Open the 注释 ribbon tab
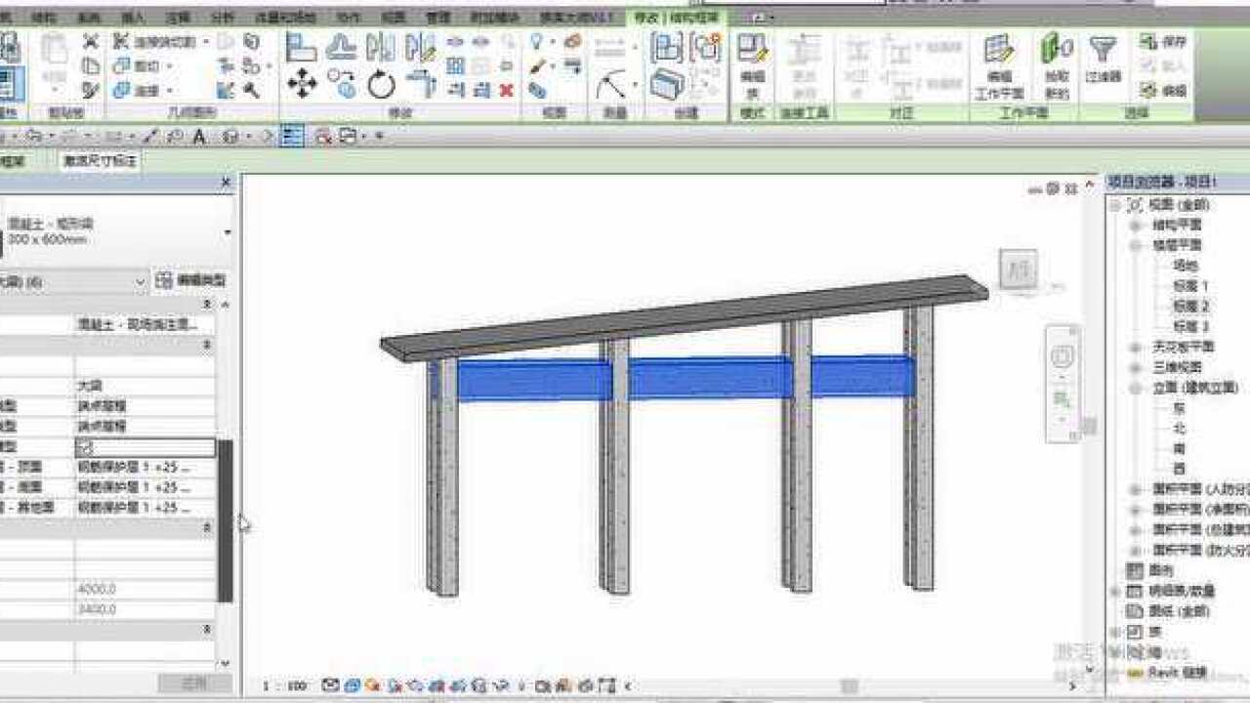The height and width of the screenshot is (703, 1250). click(178, 18)
